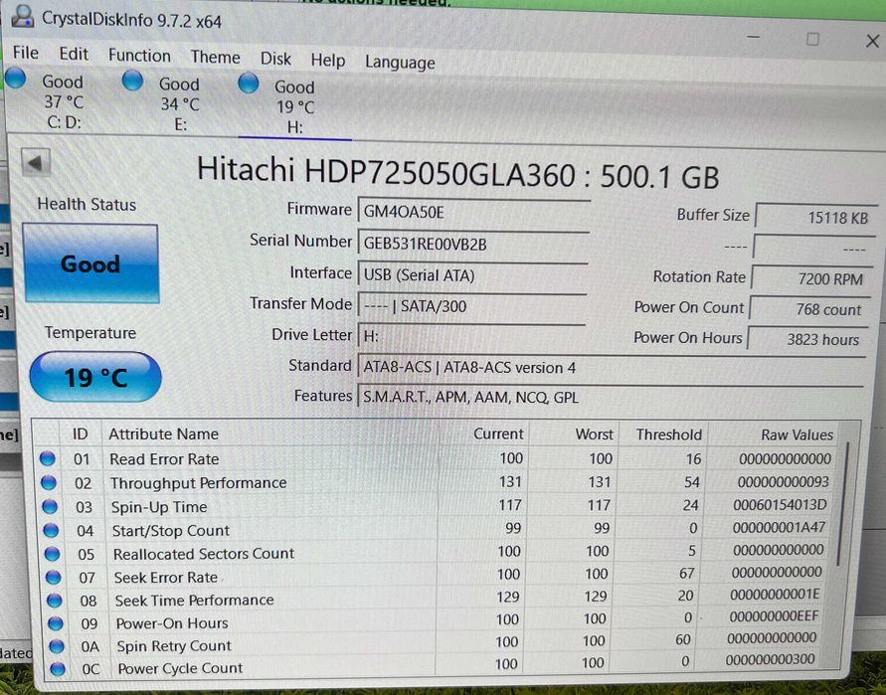Select the C: D: disk status icon

pyautogui.click(x=15, y=78)
